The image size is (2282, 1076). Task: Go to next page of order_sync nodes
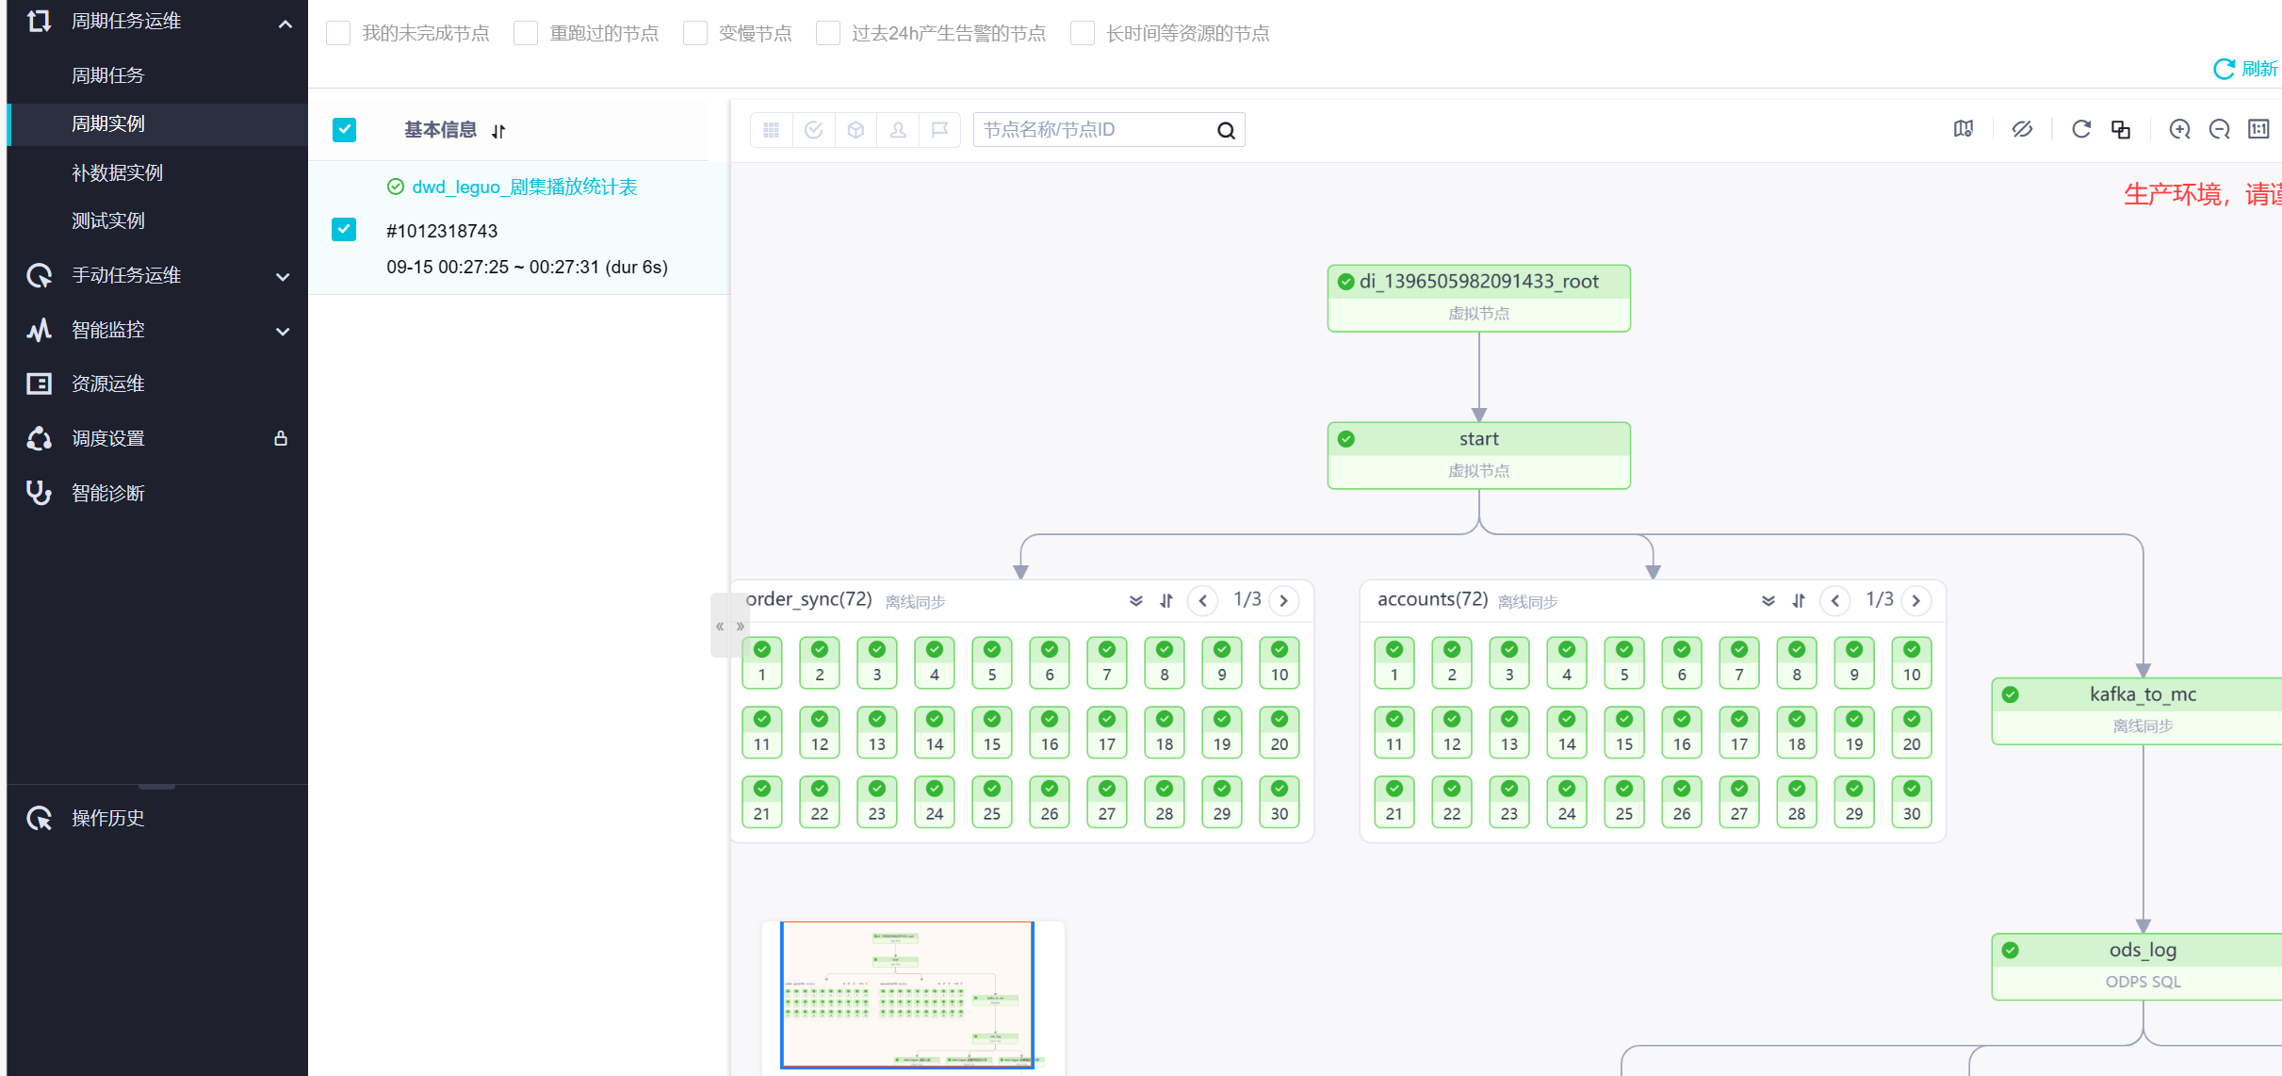click(x=1284, y=600)
